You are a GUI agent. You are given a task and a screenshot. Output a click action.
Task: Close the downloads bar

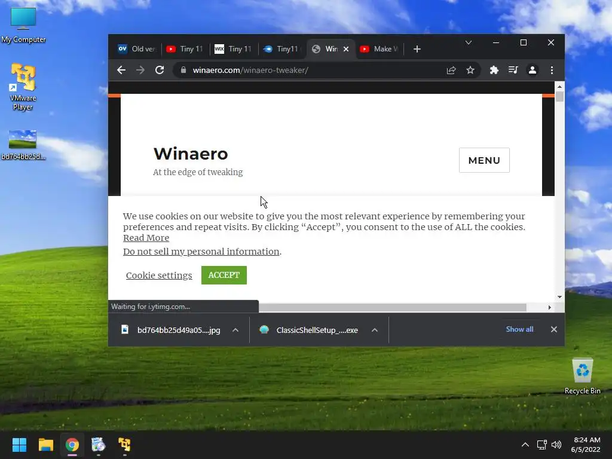point(554,329)
